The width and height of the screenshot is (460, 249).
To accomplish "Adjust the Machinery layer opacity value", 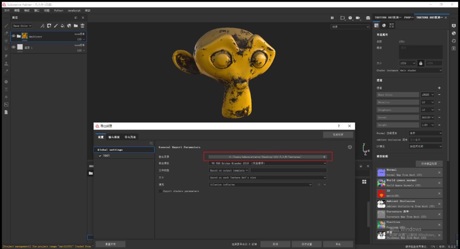I will (80, 39).
